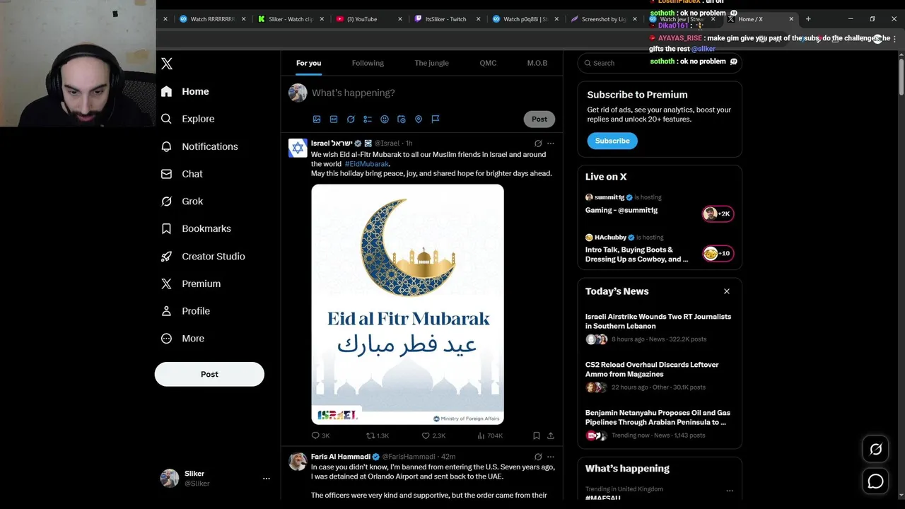
Task: Tag a location in the composer
Action: coord(419,119)
